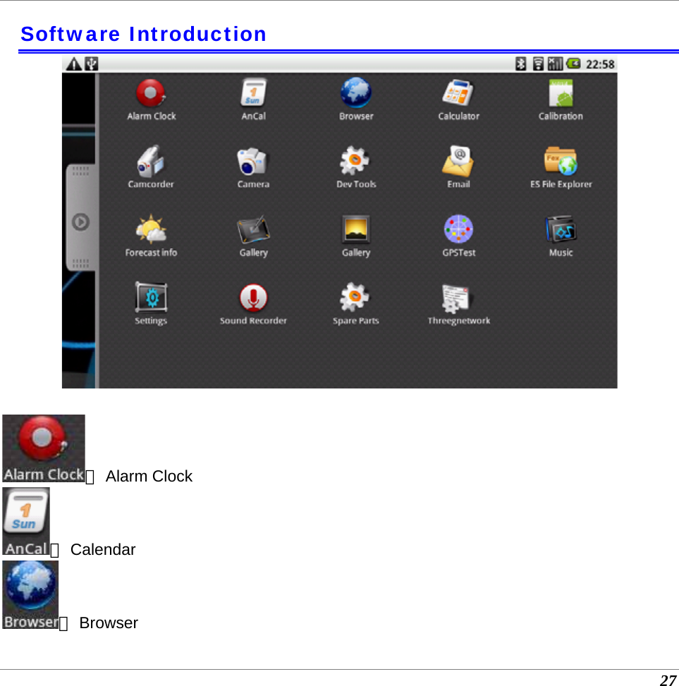Tap the arrow tab on the left panel

[80, 222]
